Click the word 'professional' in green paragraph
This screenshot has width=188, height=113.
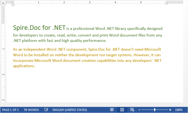[x=84, y=29]
